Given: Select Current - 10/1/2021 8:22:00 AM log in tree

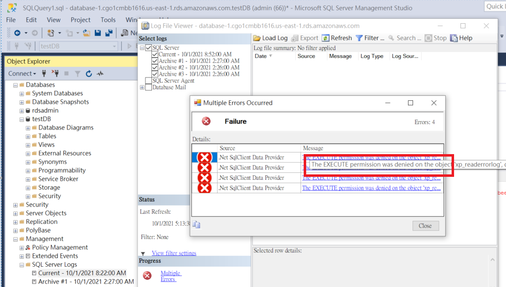Looking at the screenshot, I should point(82,273).
